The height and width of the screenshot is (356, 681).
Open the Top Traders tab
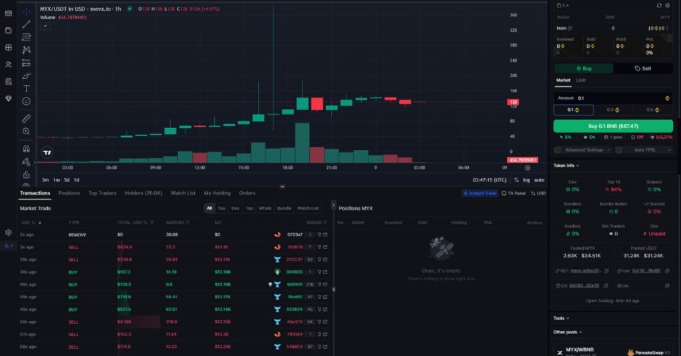102,193
